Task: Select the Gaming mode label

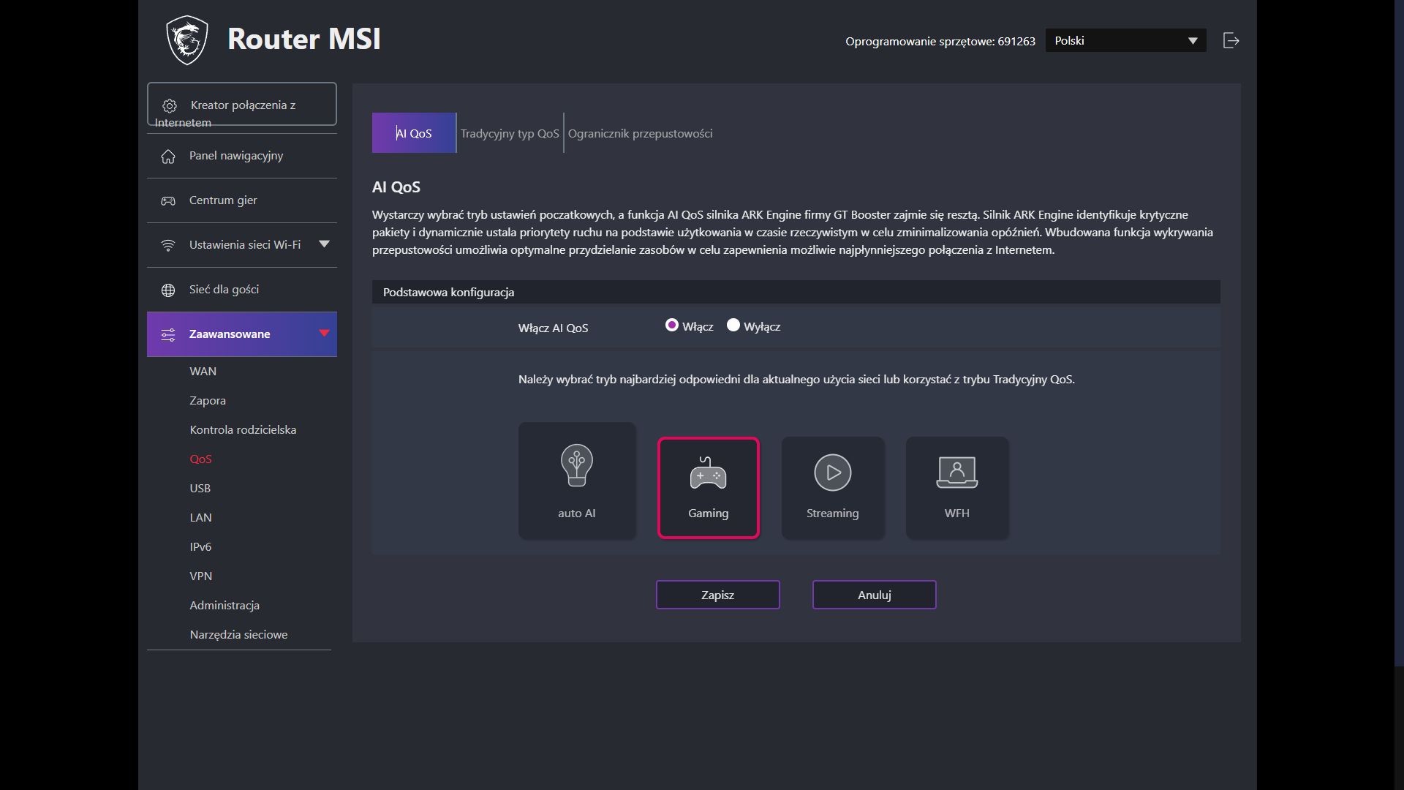Action: (709, 513)
